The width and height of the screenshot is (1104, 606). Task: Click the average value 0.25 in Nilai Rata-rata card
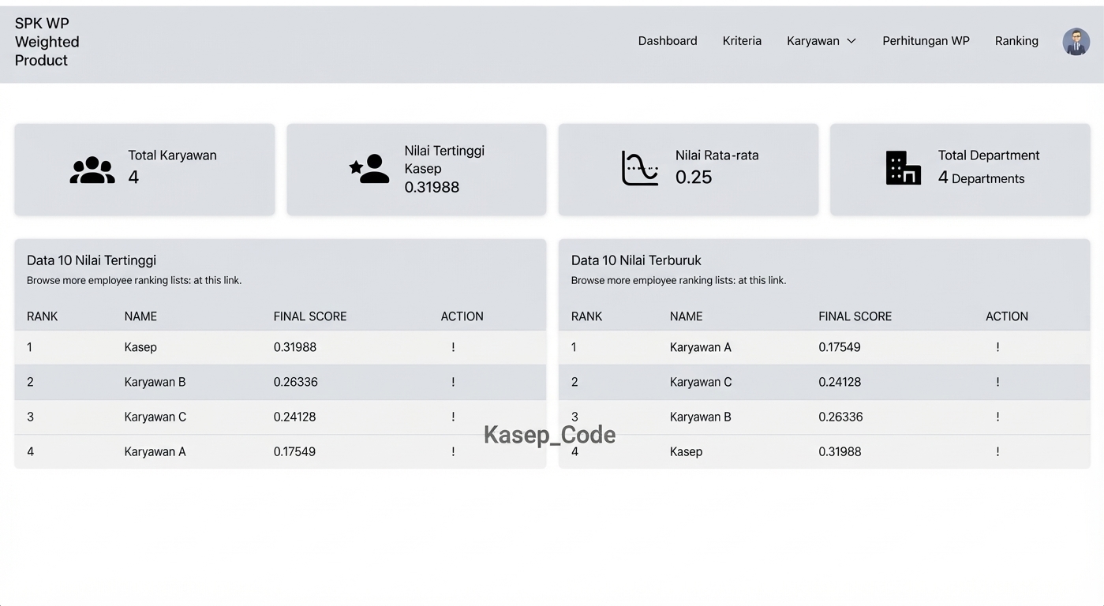pos(694,178)
